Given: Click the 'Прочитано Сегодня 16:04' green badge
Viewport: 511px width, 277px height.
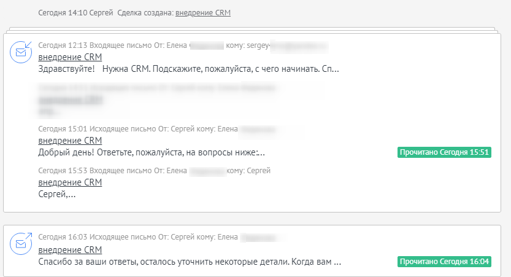Looking at the screenshot, I should (x=444, y=262).
